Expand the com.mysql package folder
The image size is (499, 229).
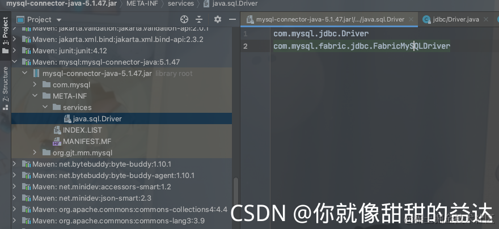pos(35,84)
